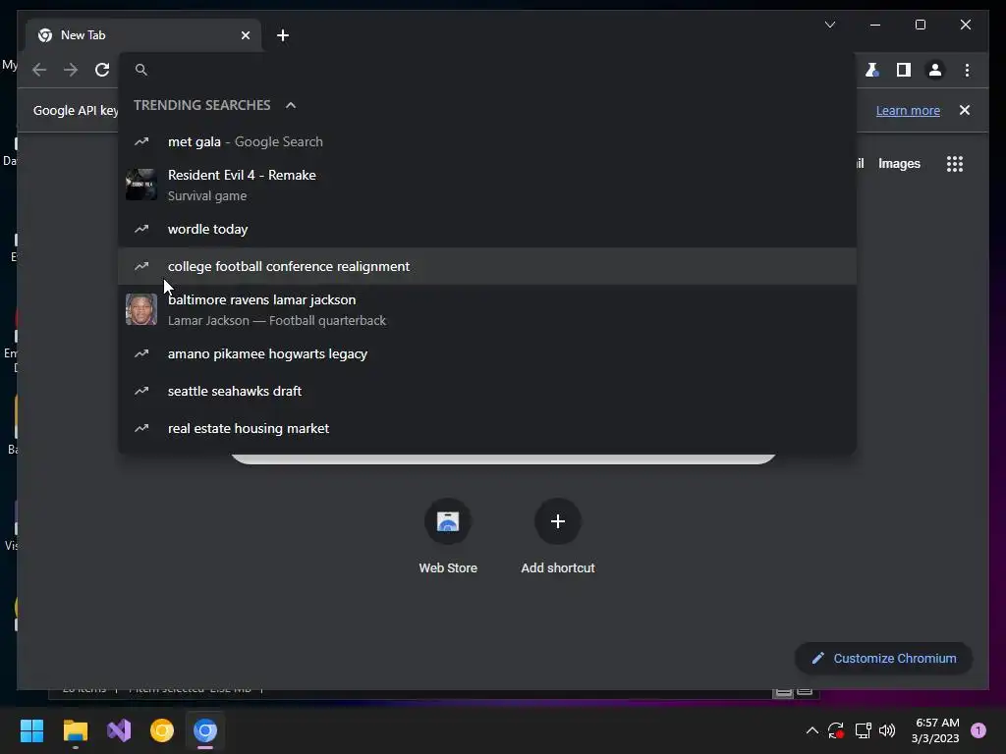Open the three-dot Chromium menu
Screen dimensions: 1006x754
(967, 70)
